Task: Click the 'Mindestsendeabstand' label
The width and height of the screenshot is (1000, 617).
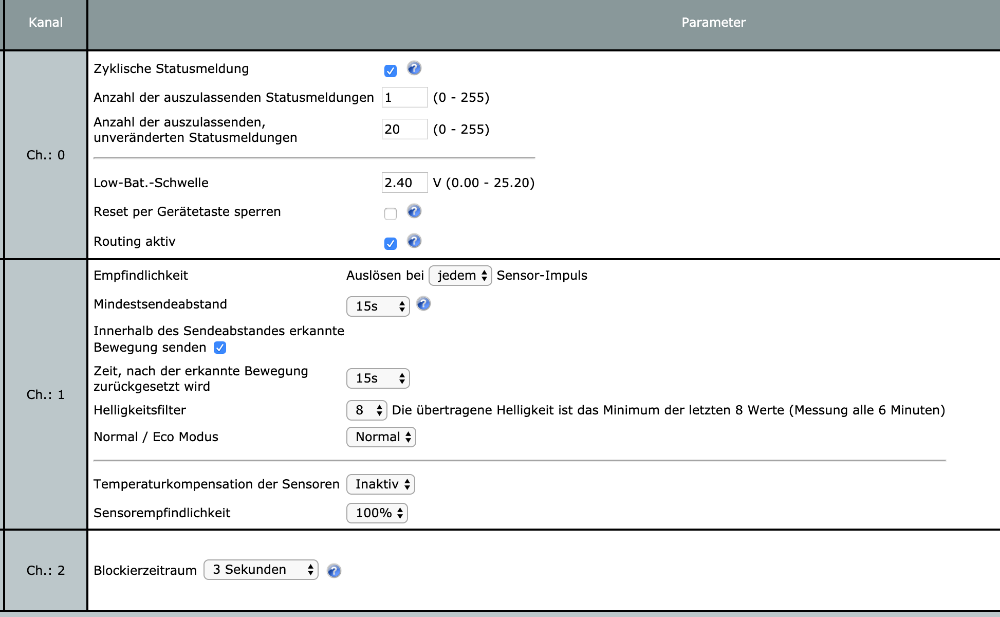Action: coord(160,304)
